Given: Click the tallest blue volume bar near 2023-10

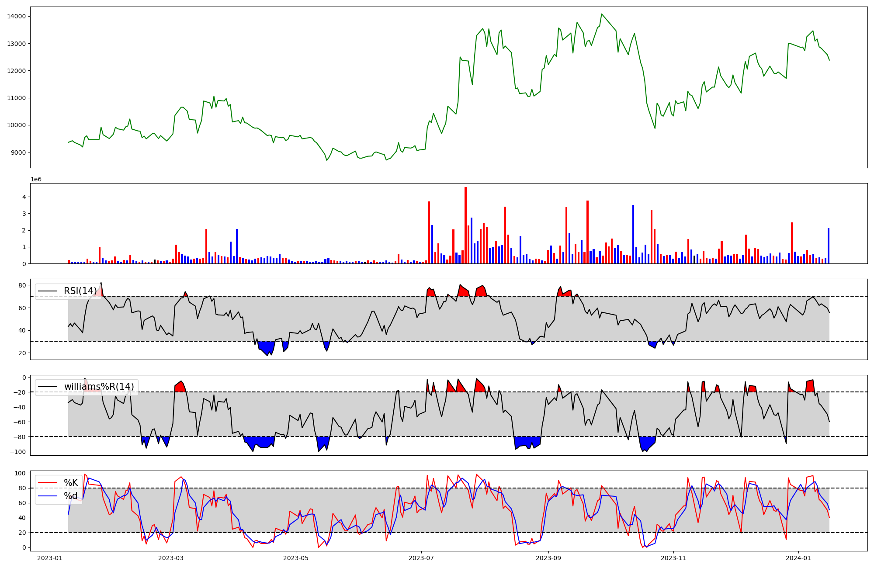Looking at the screenshot, I should [633, 234].
